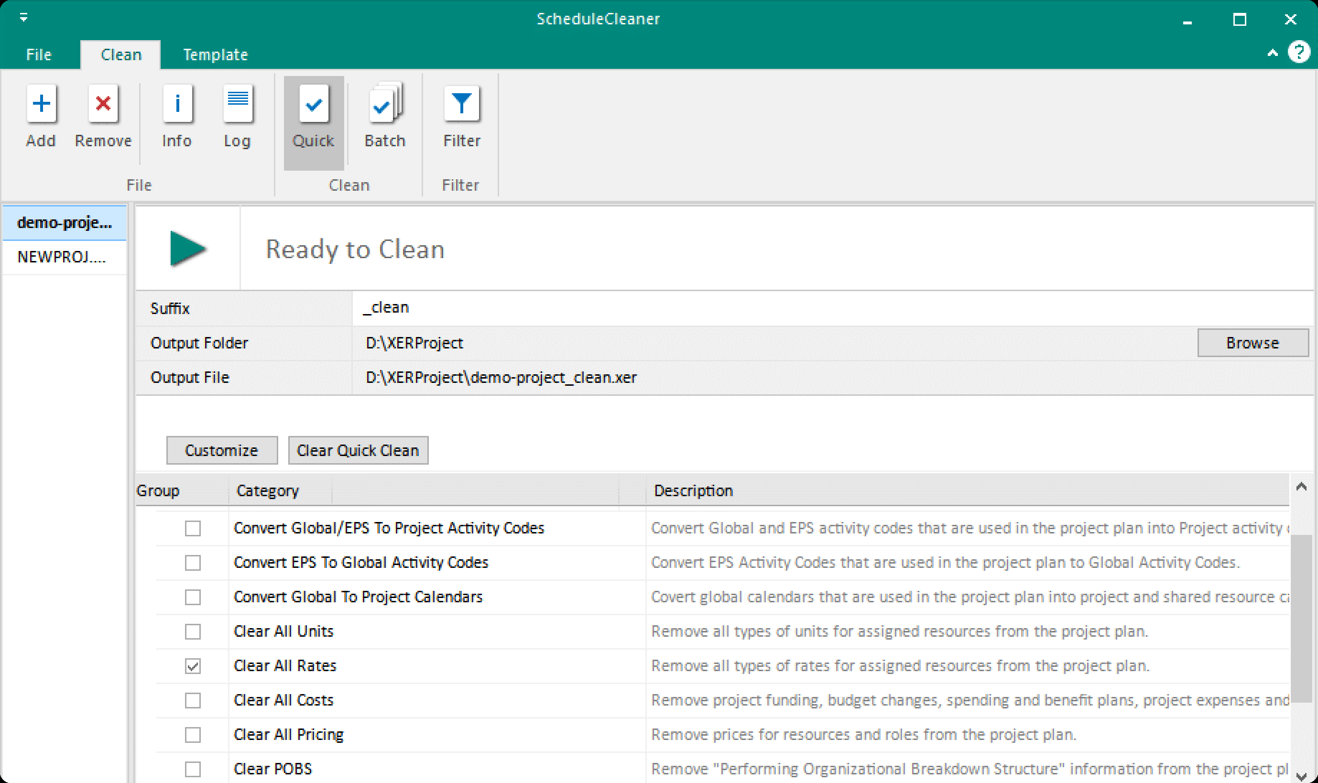The height and width of the screenshot is (783, 1318).
Task: Open the Info icon in ribbon
Action: coord(177,105)
